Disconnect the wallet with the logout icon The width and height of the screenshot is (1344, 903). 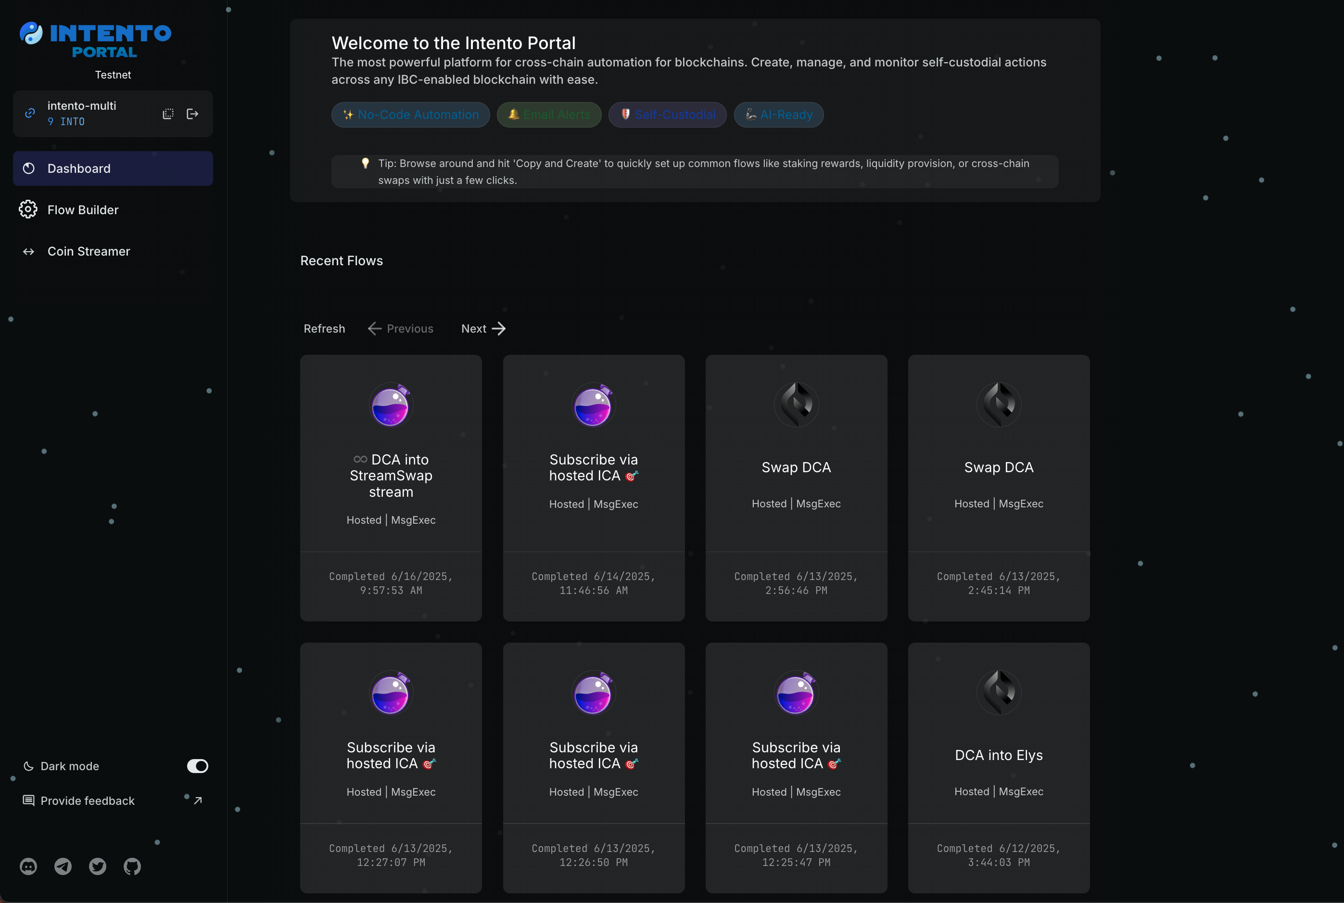pos(193,114)
